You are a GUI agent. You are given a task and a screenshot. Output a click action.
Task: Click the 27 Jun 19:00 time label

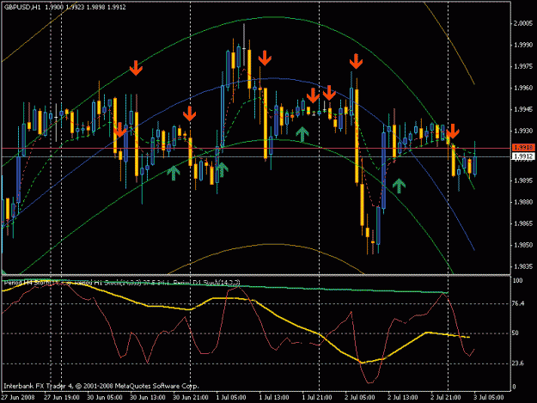tap(62, 397)
